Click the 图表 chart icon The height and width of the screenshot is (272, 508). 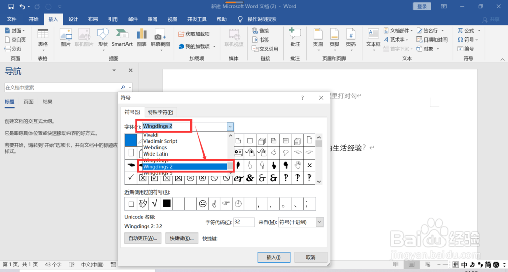(x=142, y=38)
